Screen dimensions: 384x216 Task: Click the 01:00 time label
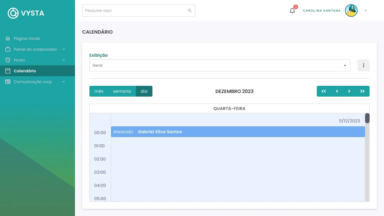point(100,146)
